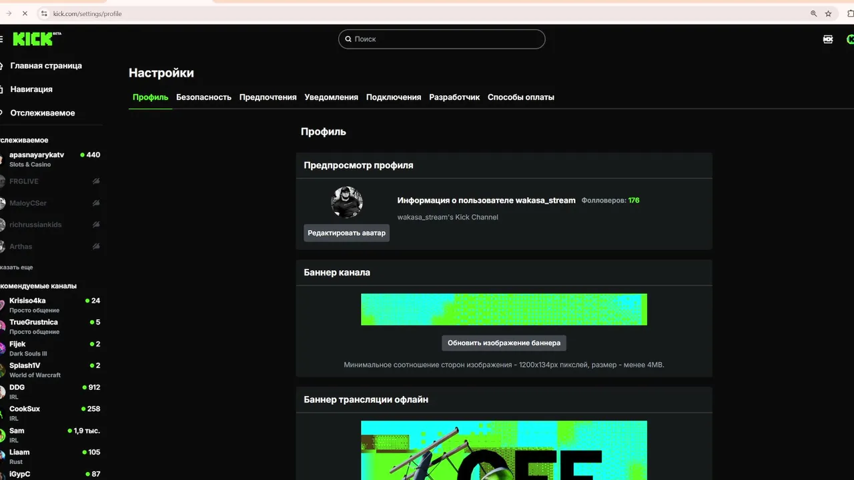This screenshot has height=480, width=854.
Task: Open the recommended channel Fijek
Action: tap(51, 348)
